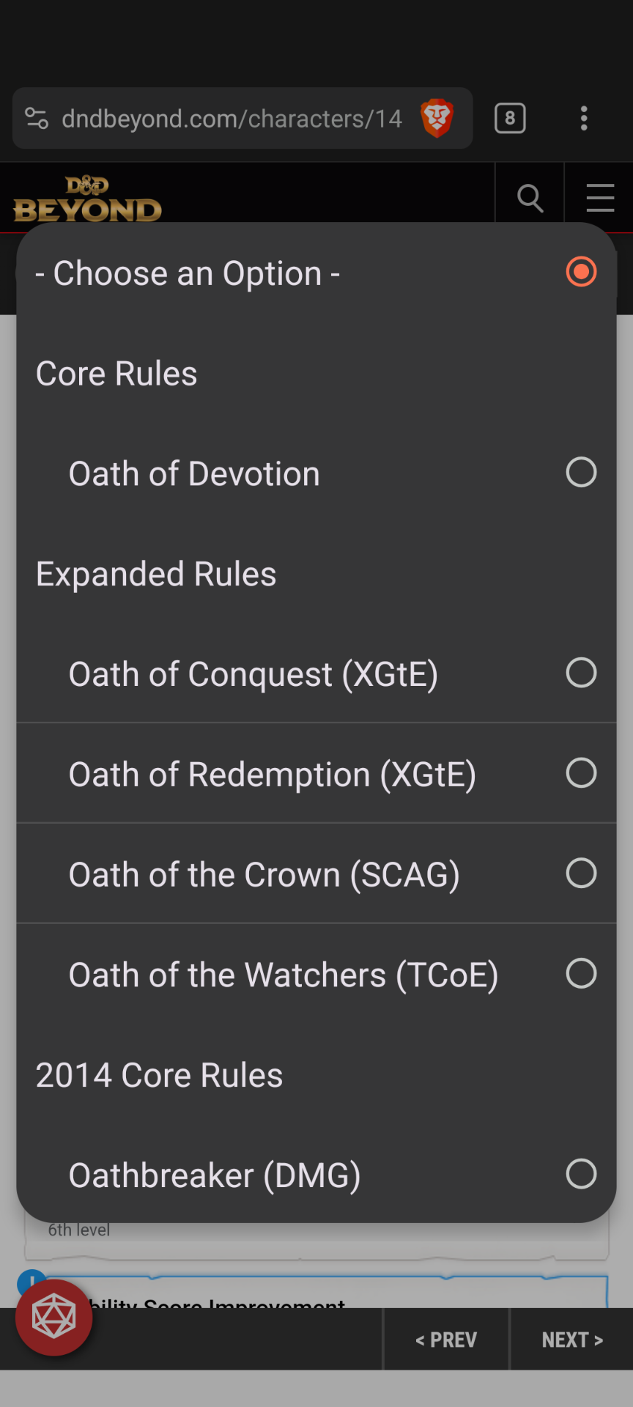633x1407 pixels.
Task: Open the browser three-dot menu
Action: (x=584, y=118)
